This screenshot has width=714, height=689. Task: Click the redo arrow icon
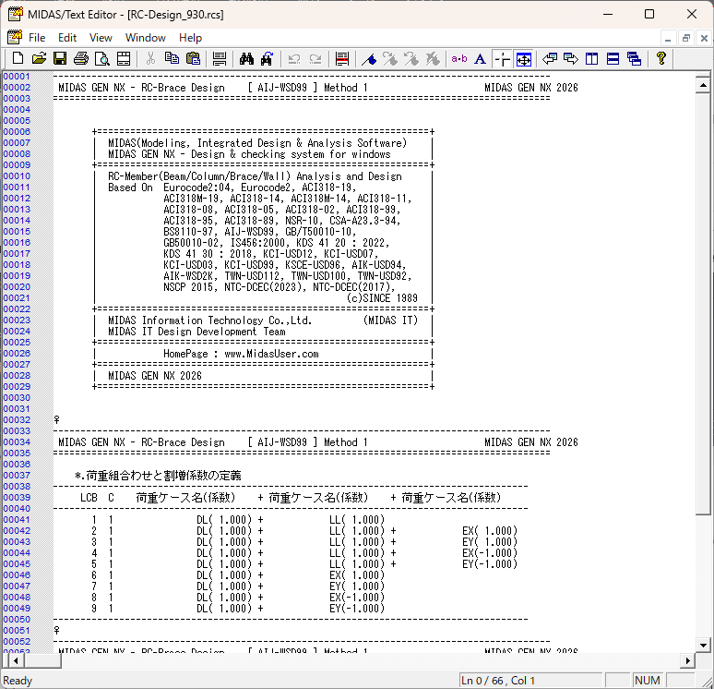pos(315,59)
